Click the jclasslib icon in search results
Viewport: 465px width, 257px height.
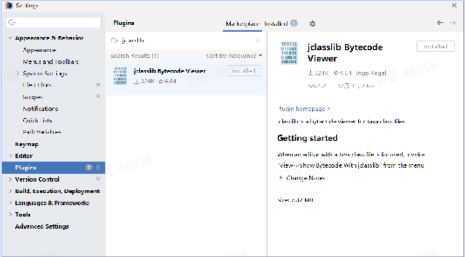point(120,76)
